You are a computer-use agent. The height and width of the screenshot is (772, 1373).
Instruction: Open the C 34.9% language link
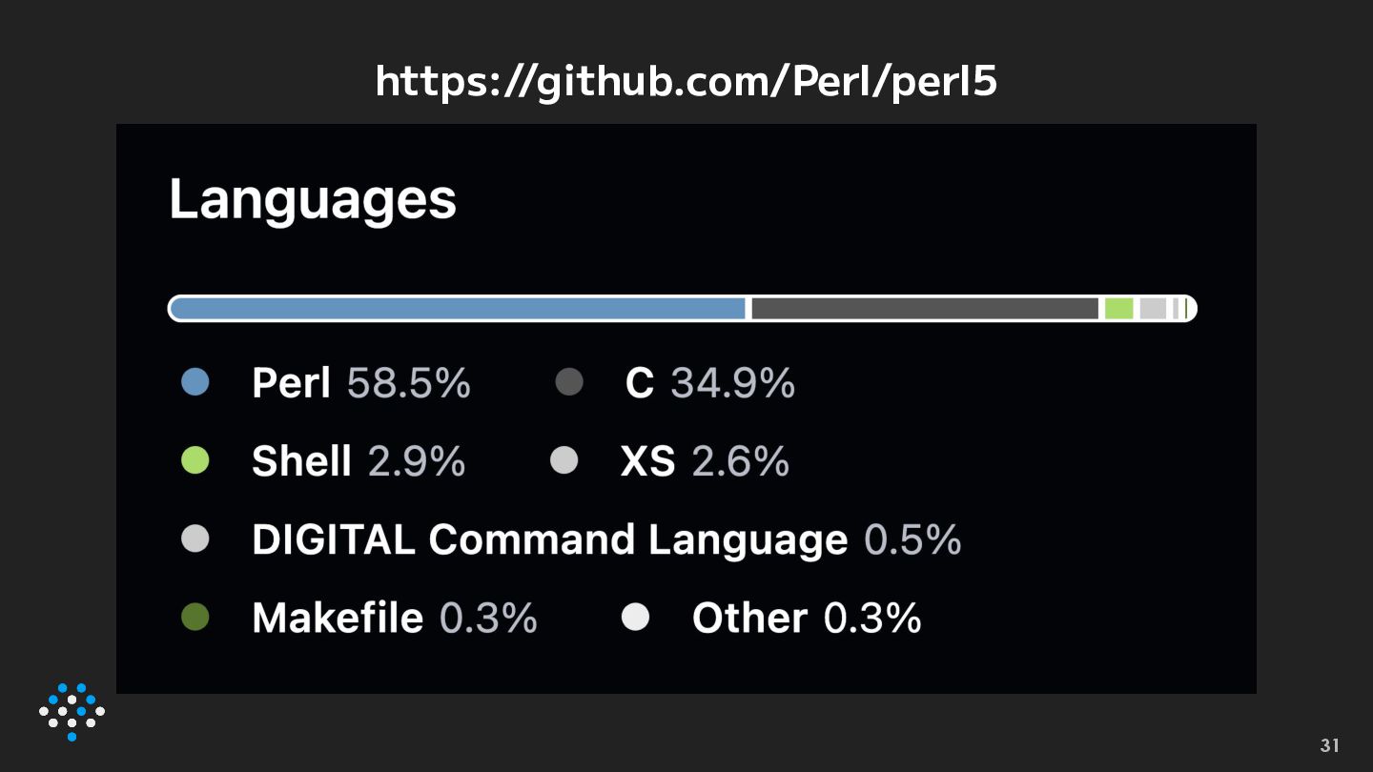click(710, 383)
